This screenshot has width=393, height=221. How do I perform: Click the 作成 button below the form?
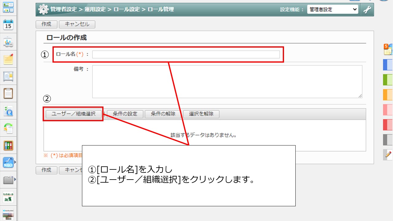[x=46, y=170]
